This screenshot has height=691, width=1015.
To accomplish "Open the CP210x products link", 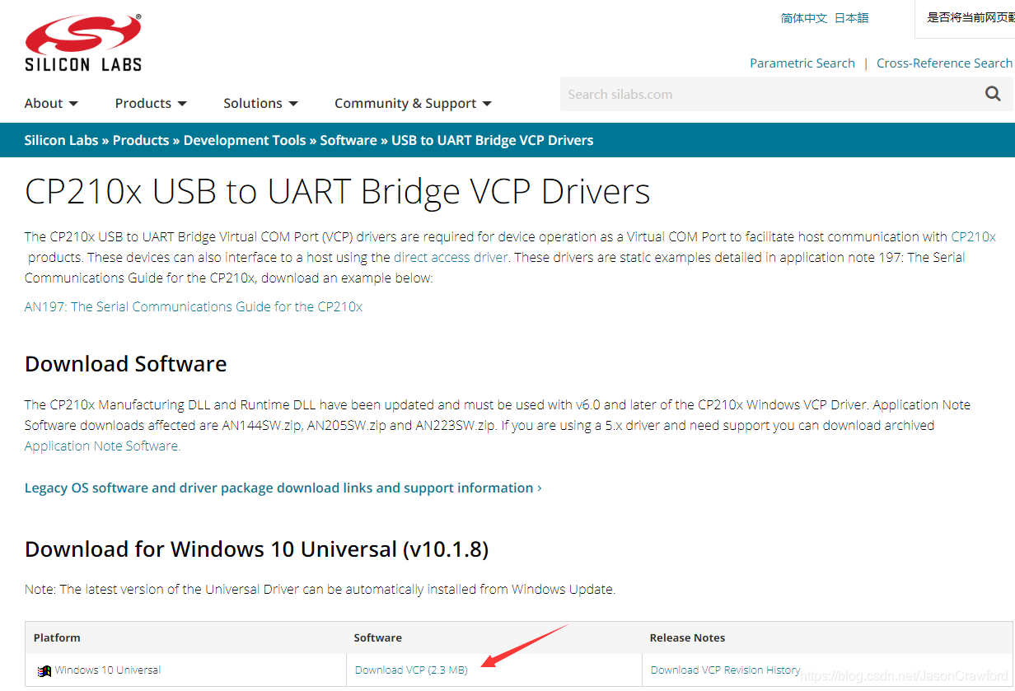I will (x=973, y=236).
